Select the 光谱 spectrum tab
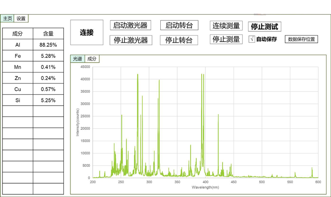The height and width of the screenshot is (197, 331). point(78,59)
